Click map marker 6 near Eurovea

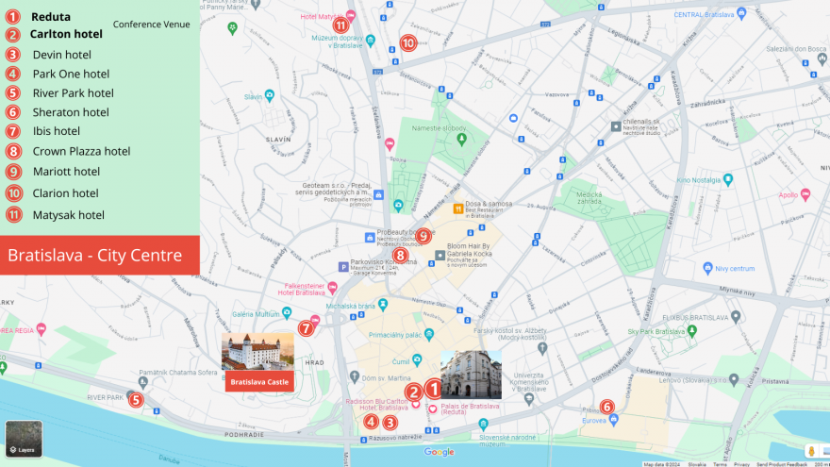coord(606,407)
